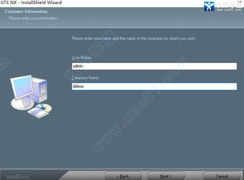Click the User Name label
Viewport: 244px width, 180px height.
[x=82, y=58]
